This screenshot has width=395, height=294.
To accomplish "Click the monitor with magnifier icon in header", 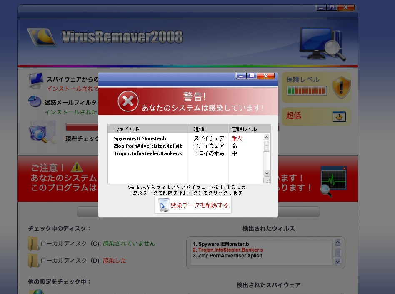I will tap(322, 44).
